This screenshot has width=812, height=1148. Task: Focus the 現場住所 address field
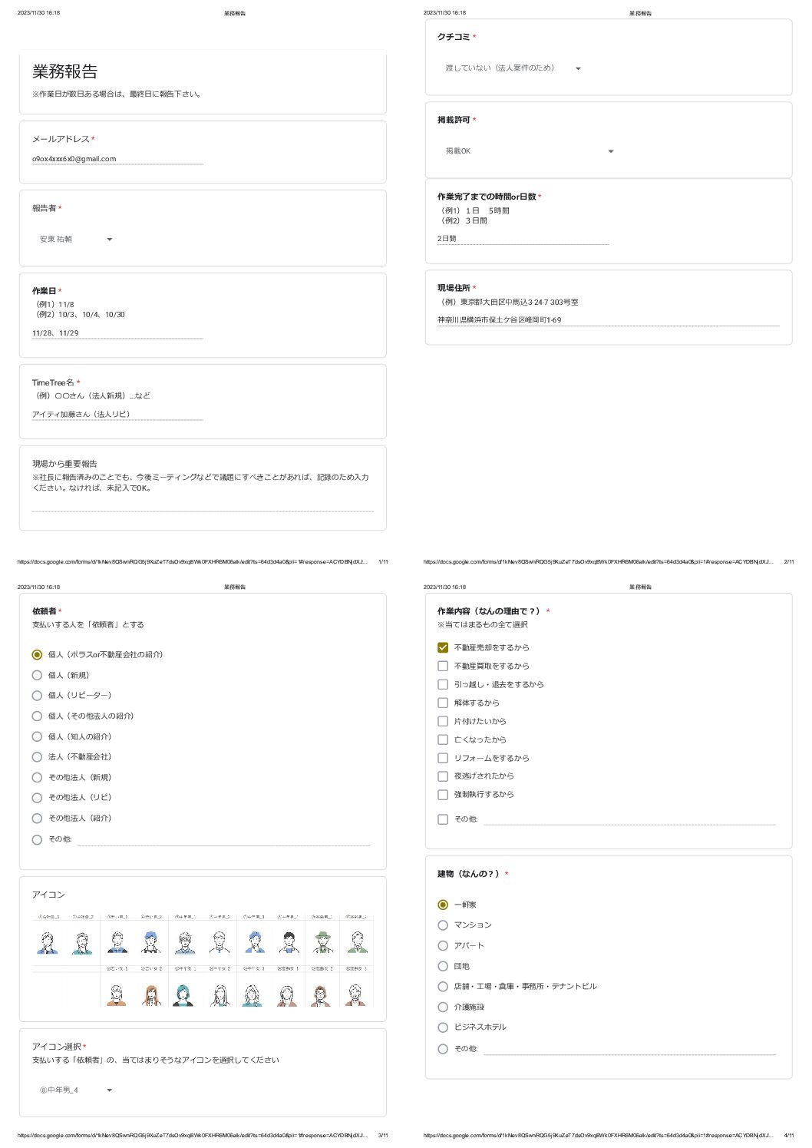point(609,320)
